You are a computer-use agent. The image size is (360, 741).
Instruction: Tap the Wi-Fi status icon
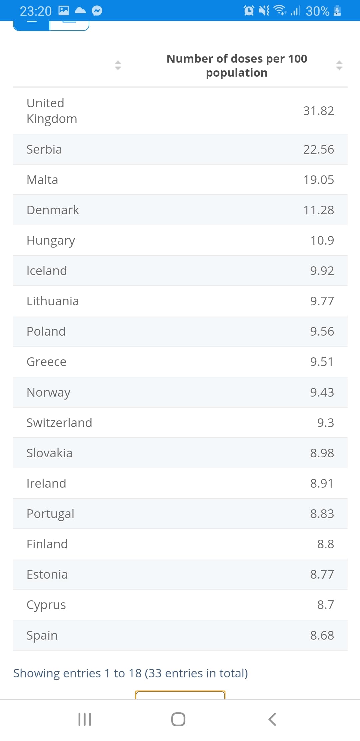coord(279,11)
